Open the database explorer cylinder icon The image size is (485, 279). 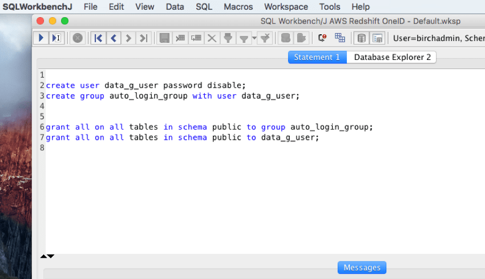(x=361, y=38)
